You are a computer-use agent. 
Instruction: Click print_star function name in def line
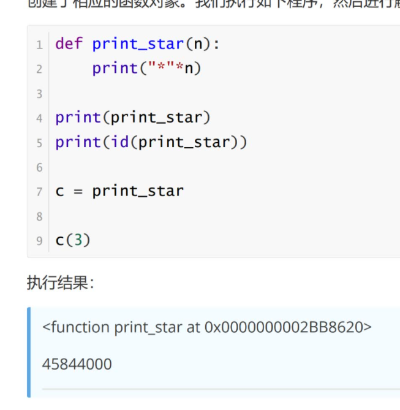pos(138,44)
